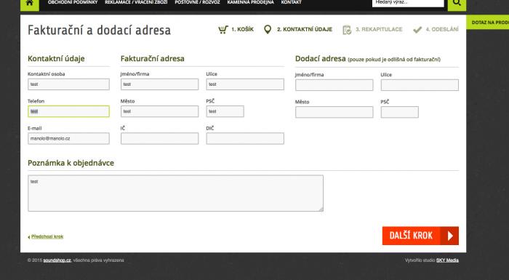
Task: Click the arrow on Další krok button
Action: click(x=450, y=236)
